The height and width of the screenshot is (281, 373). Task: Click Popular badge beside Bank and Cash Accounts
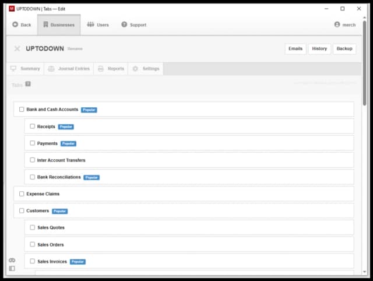89,110
